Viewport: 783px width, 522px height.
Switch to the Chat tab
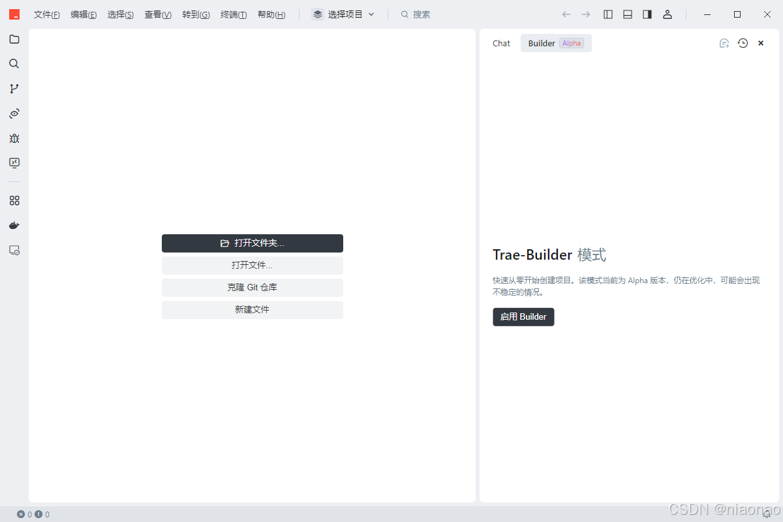point(501,43)
